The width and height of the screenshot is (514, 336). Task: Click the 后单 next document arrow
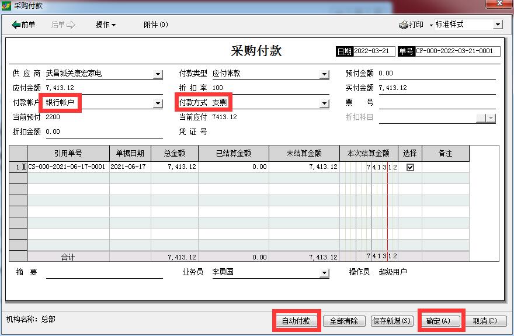pos(63,25)
